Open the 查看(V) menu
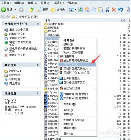Screen dimensions: 131x140 tap(32, 3)
